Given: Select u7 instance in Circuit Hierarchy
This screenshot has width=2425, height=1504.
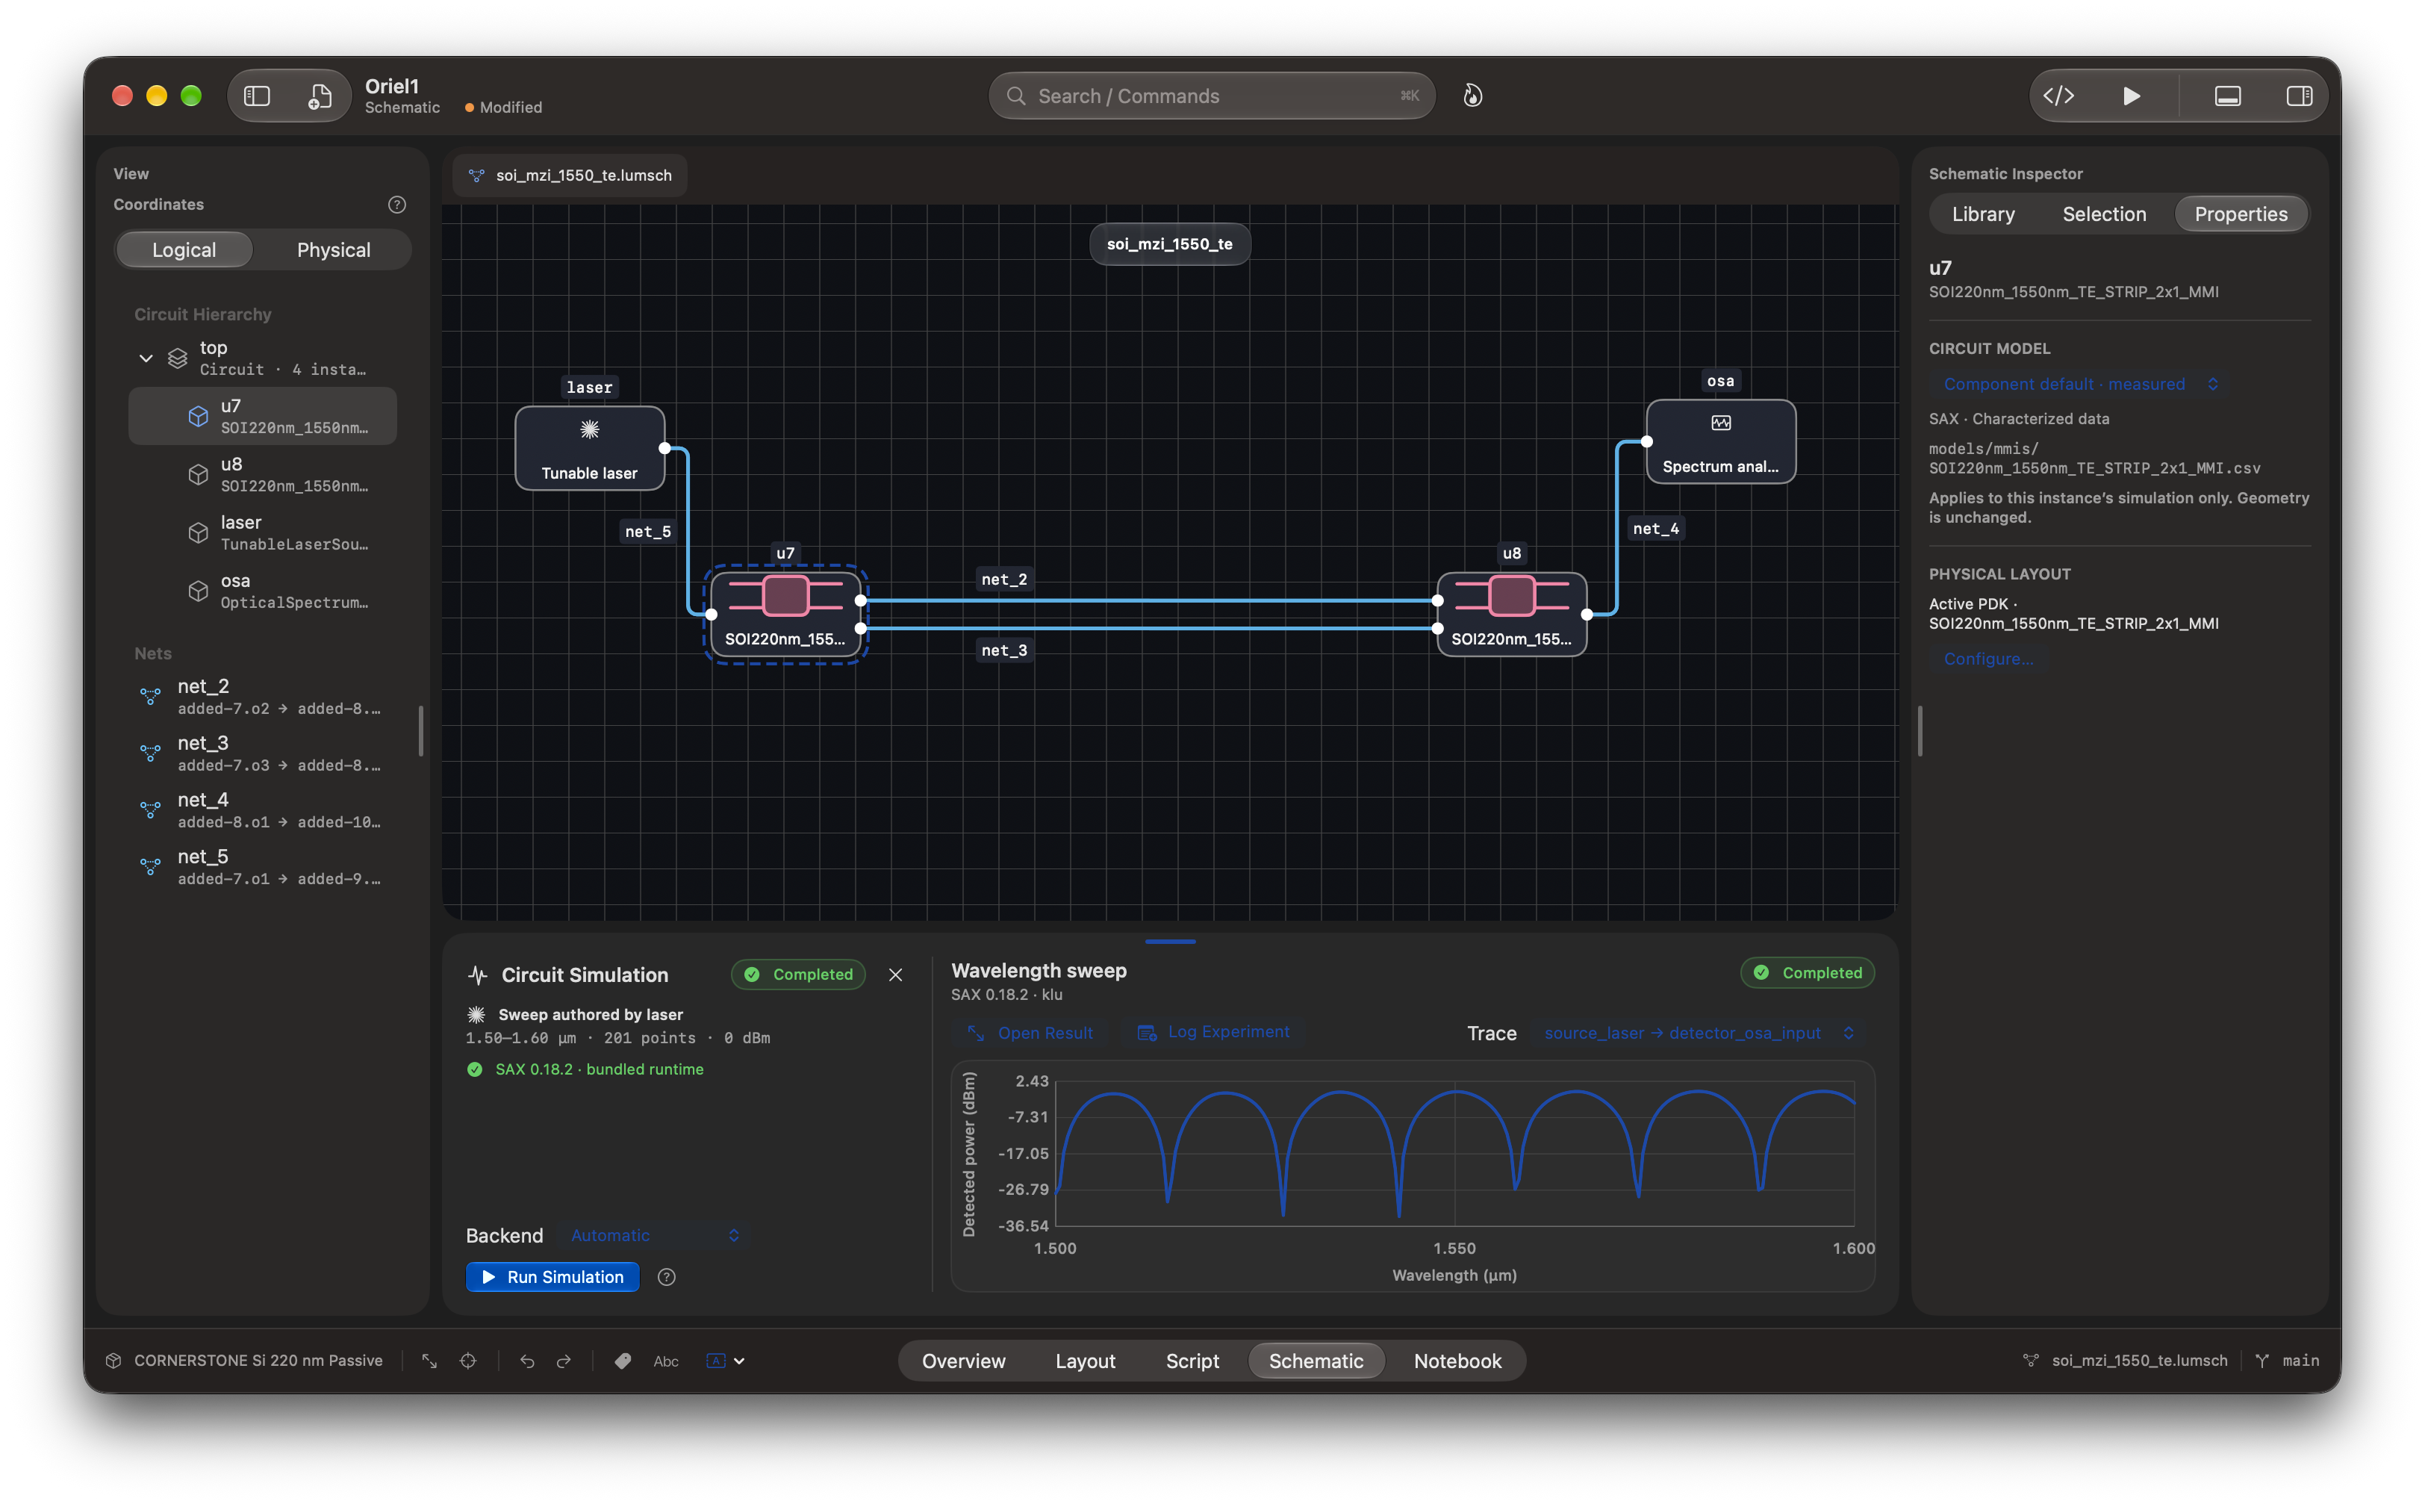Looking at the screenshot, I should click(263, 416).
